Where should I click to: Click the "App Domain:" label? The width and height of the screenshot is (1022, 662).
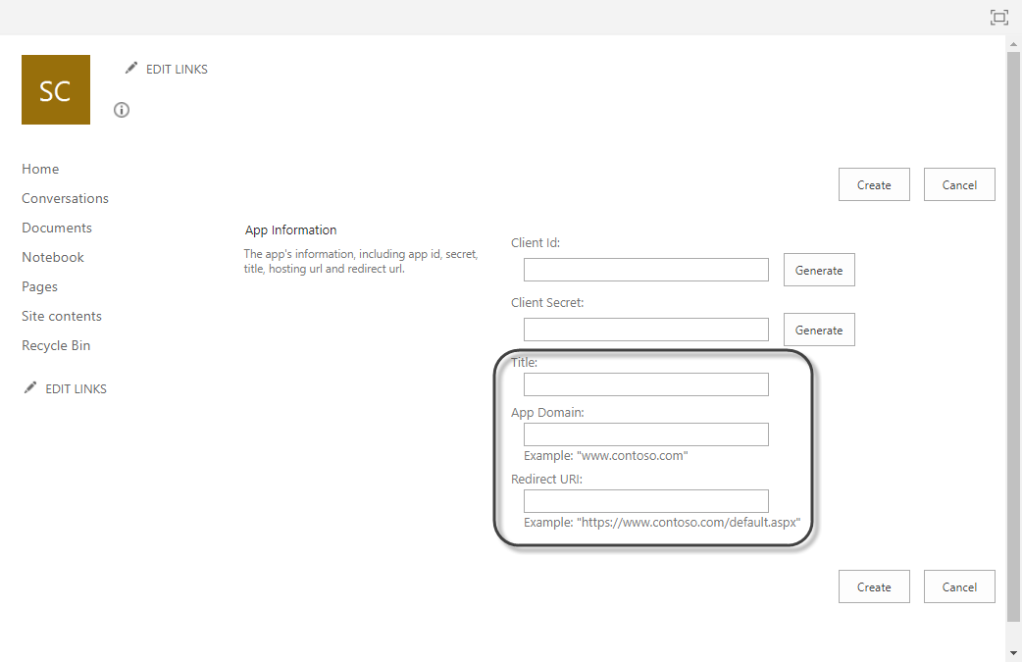[547, 413]
